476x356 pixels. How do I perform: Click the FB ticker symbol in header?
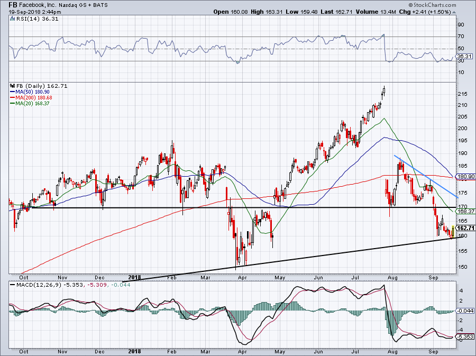point(13,5)
